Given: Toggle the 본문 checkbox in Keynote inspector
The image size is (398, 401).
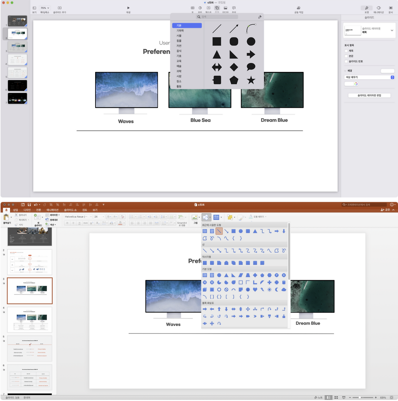Looking at the screenshot, I should 346,56.
